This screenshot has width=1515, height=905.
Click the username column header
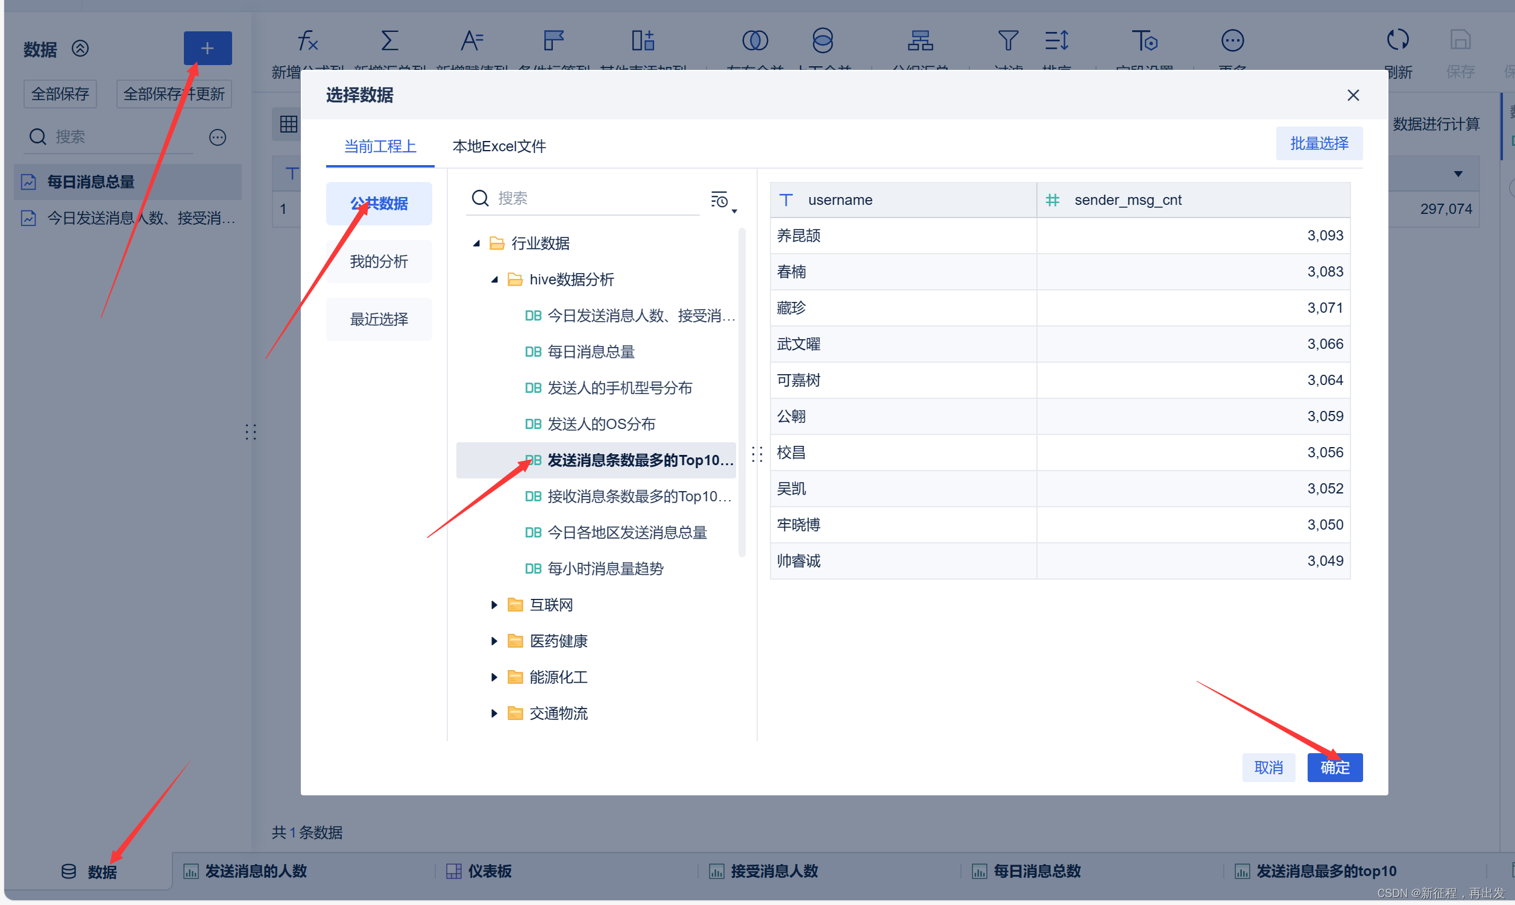[x=903, y=200]
